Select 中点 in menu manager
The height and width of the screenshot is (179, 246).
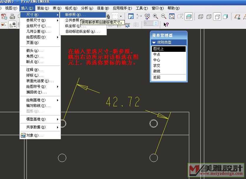tap(169, 54)
